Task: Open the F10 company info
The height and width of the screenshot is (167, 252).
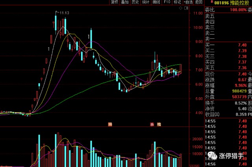Action: pos(167,2)
